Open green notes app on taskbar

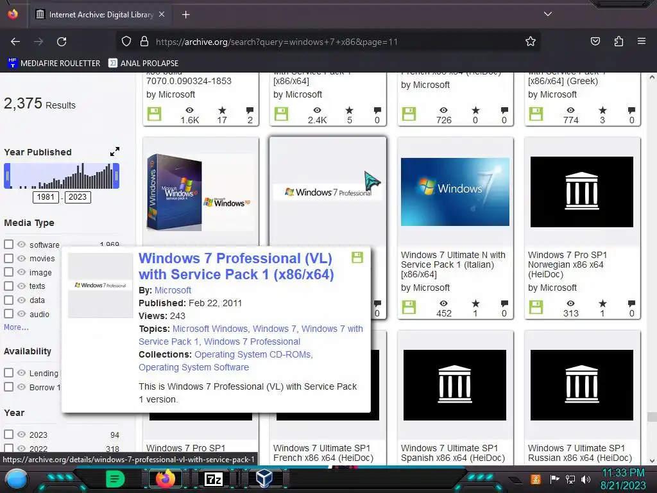[115, 478]
